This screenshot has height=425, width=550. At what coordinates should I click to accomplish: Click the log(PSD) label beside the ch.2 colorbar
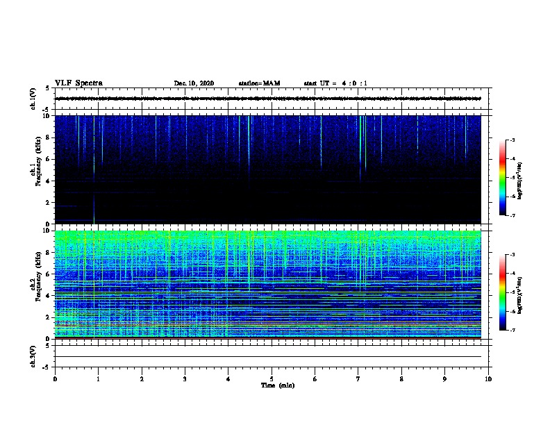pyautogui.click(x=519, y=295)
